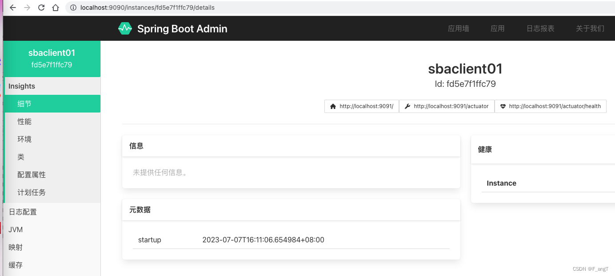Click the heartbeat icon on health link
This screenshot has width=615, height=276.
(x=503, y=106)
